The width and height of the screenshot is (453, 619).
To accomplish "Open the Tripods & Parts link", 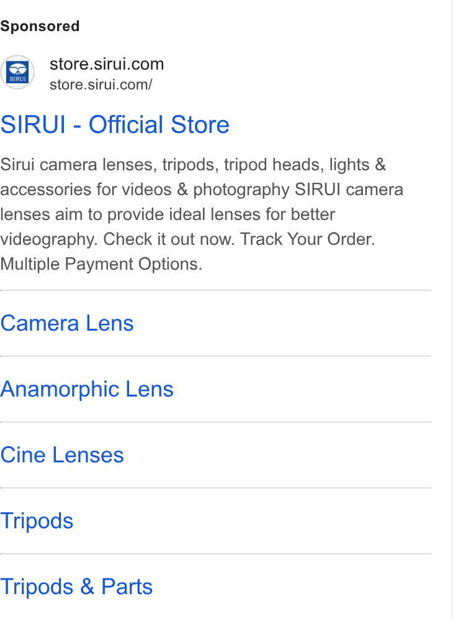I will (76, 587).
